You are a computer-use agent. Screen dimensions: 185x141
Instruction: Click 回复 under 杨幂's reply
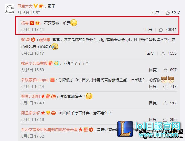148,30
